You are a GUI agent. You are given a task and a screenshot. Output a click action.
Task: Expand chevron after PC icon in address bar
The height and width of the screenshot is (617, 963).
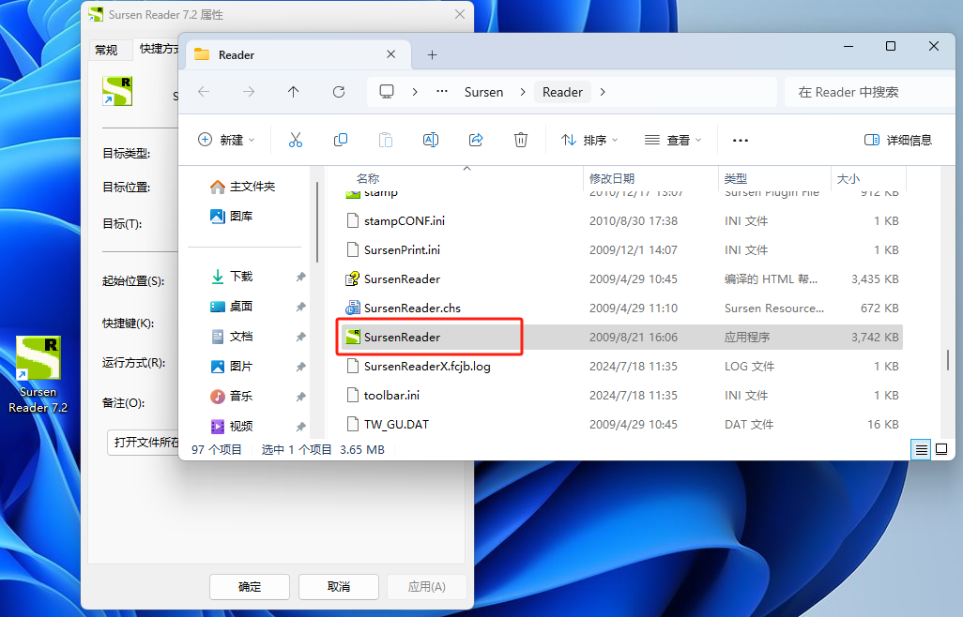[415, 92]
